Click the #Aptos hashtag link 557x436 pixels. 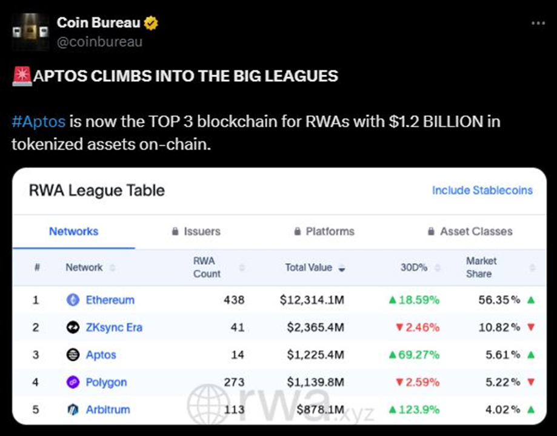(38, 121)
